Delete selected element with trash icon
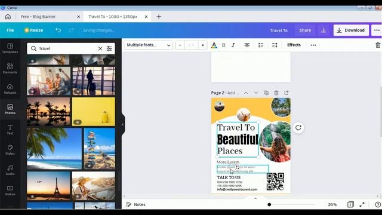Screen dimensions: 382x215 tap(378, 45)
